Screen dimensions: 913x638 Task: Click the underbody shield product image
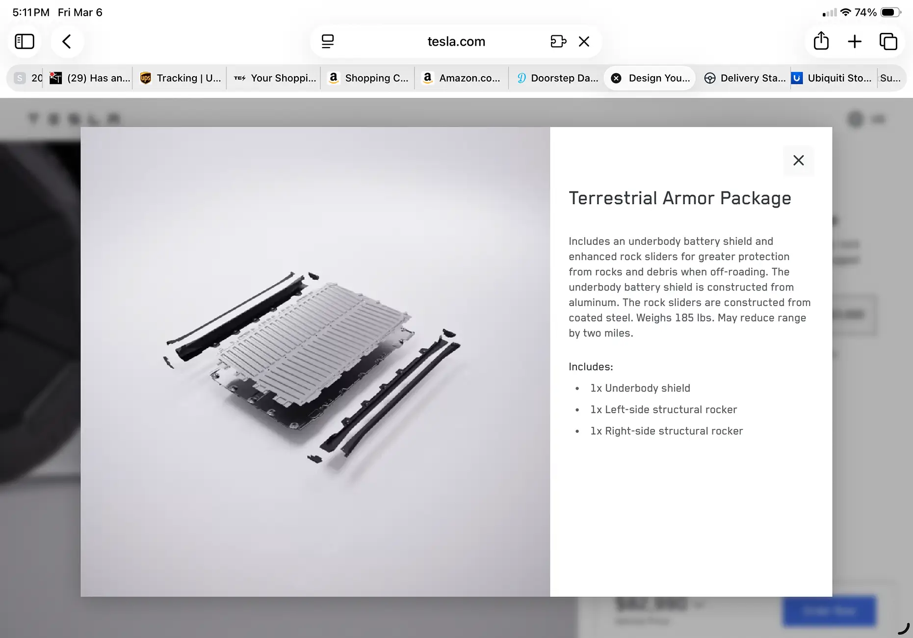click(x=315, y=362)
